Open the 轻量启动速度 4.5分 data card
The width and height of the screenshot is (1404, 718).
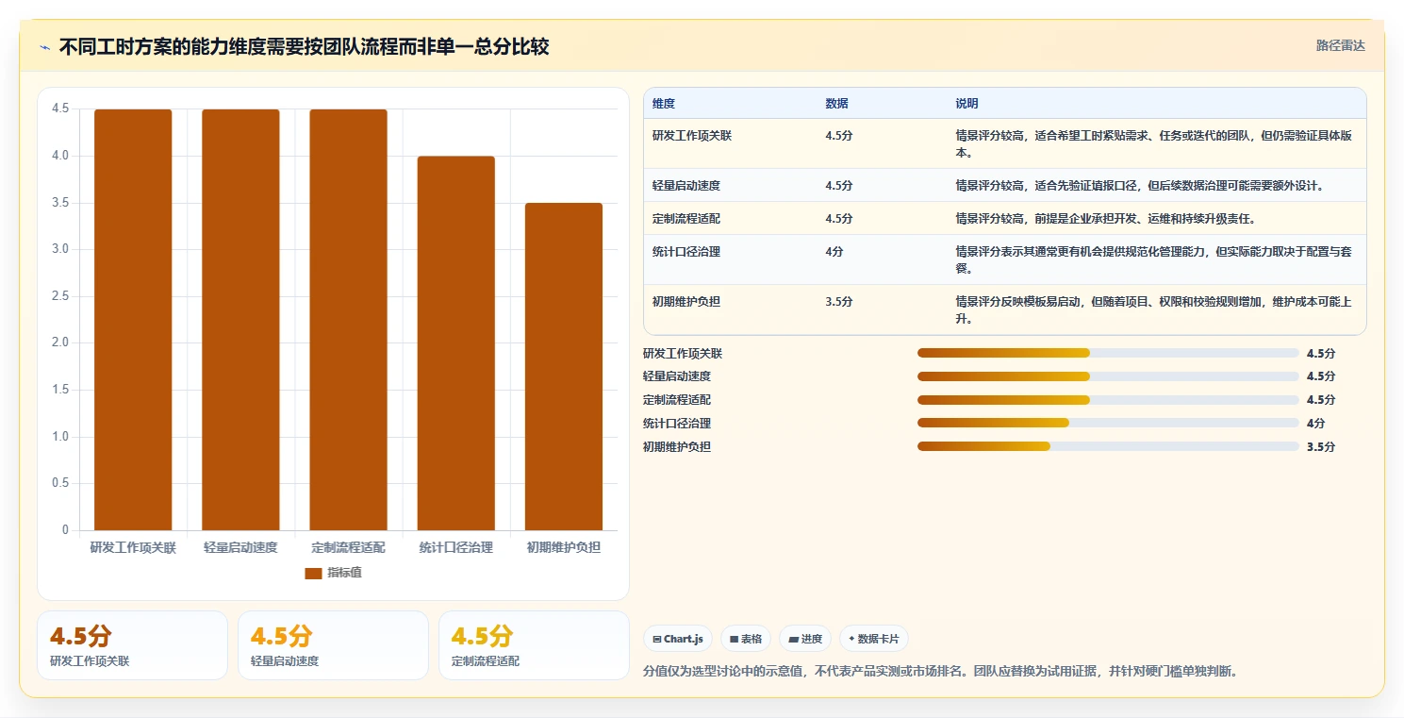333,645
